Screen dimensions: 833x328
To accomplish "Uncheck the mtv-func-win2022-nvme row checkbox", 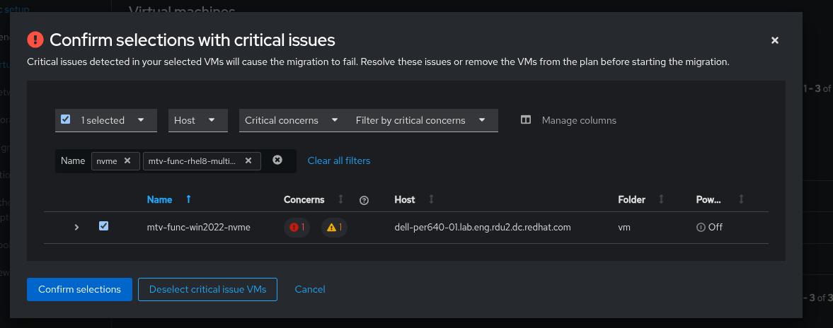I will click(104, 226).
